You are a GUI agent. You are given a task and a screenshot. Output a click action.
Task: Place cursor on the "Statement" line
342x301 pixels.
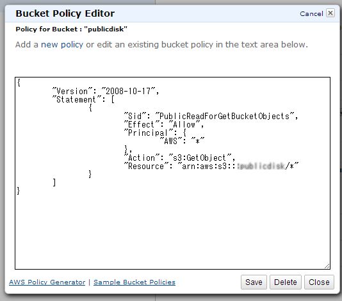click(x=83, y=100)
